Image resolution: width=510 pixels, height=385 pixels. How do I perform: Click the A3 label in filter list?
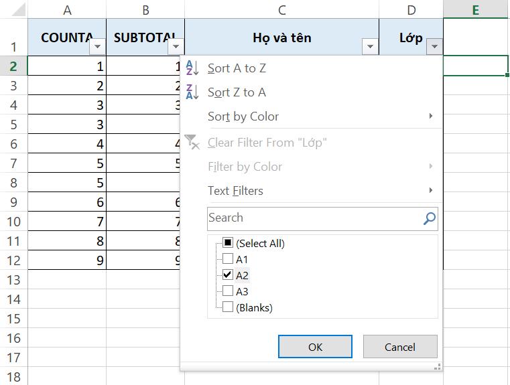(242, 291)
